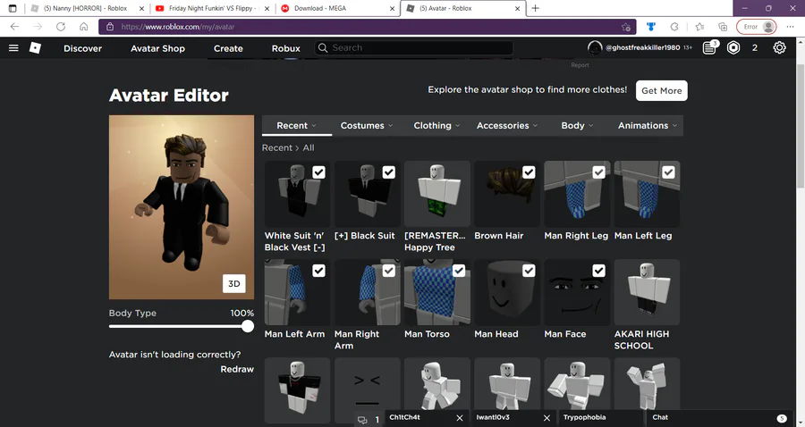Open Robux in the top navigation
The height and width of the screenshot is (427, 805).
click(x=286, y=48)
